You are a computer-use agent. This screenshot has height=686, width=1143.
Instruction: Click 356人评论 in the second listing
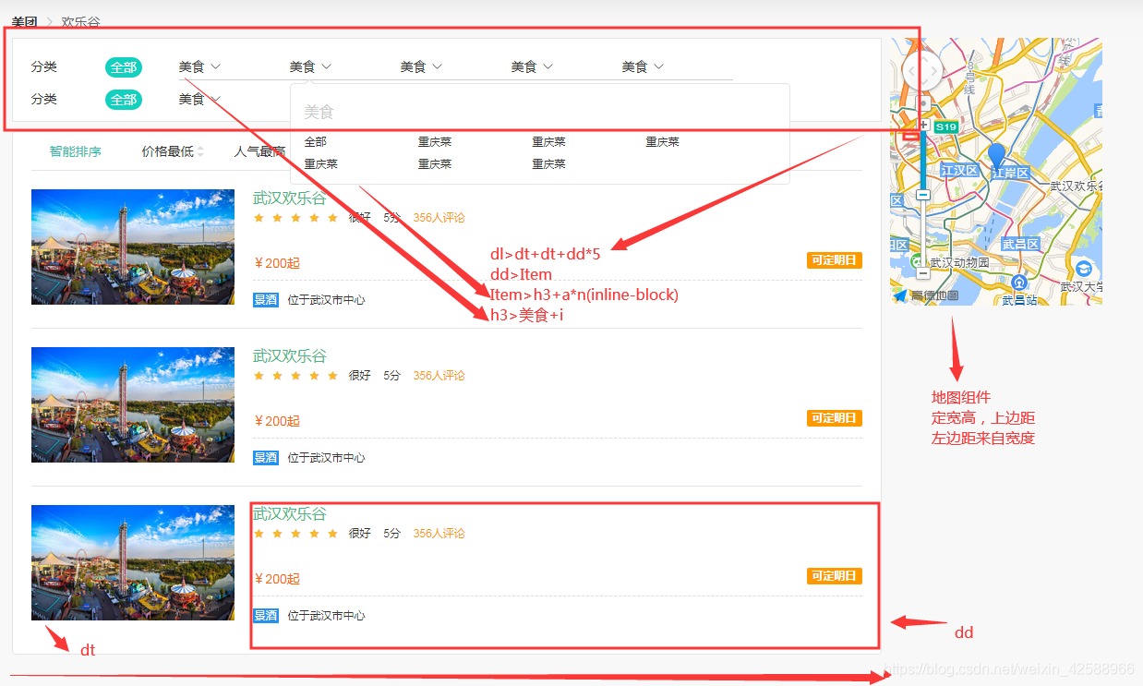pos(439,376)
